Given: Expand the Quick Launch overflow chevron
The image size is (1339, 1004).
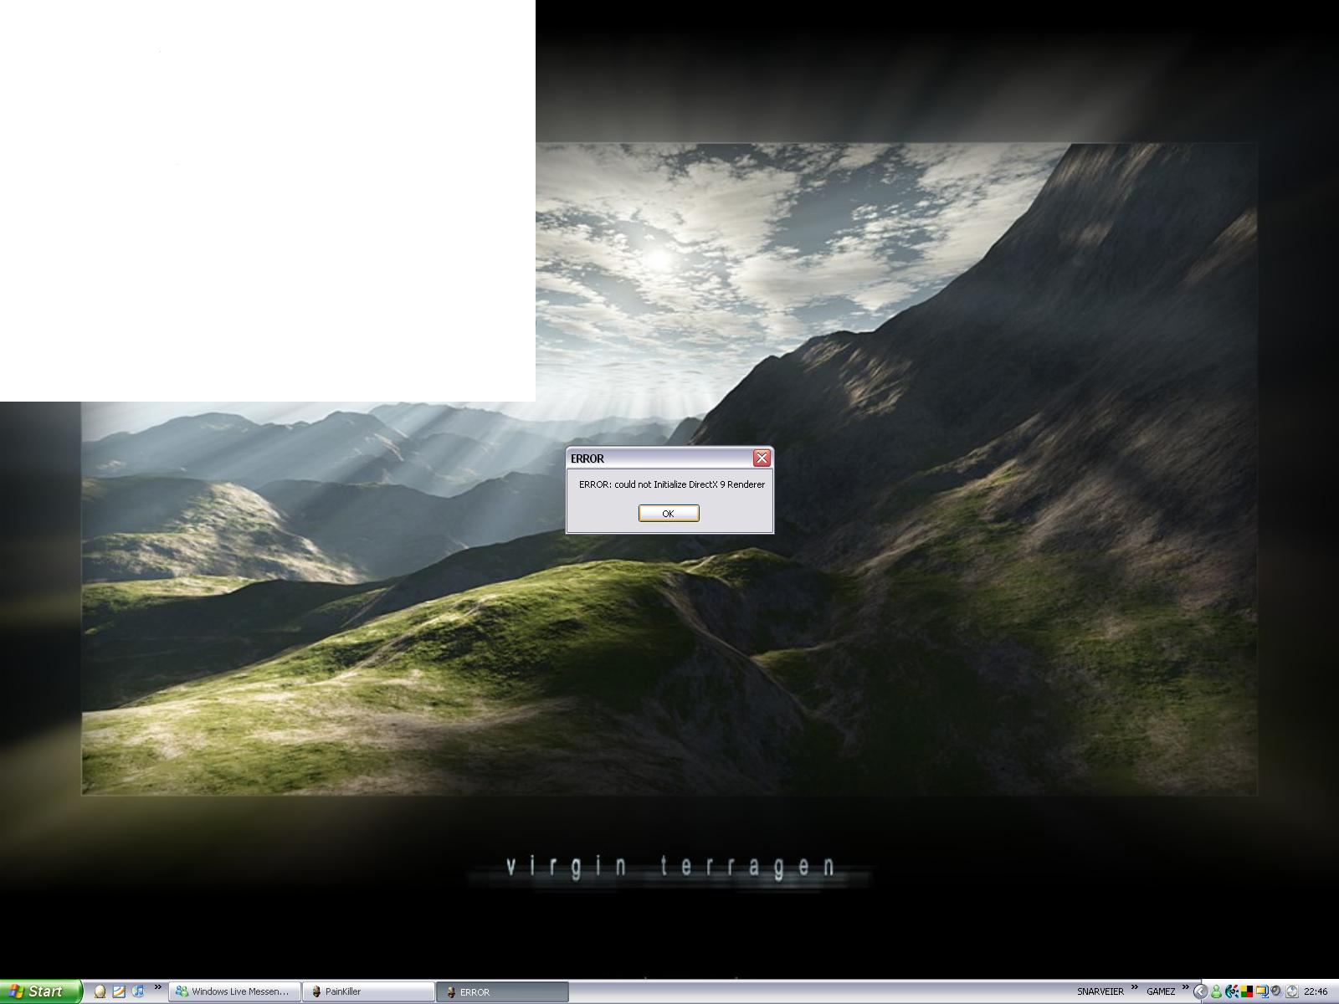Looking at the screenshot, I should point(157,987).
